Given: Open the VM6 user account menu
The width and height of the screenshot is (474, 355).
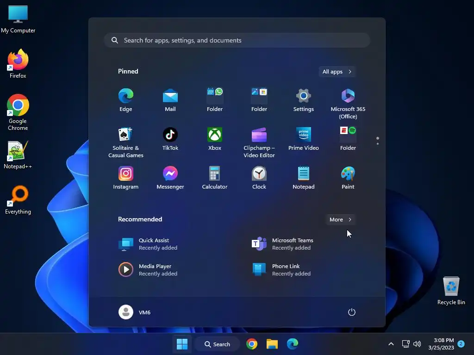Looking at the screenshot, I should click(x=135, y=312).
